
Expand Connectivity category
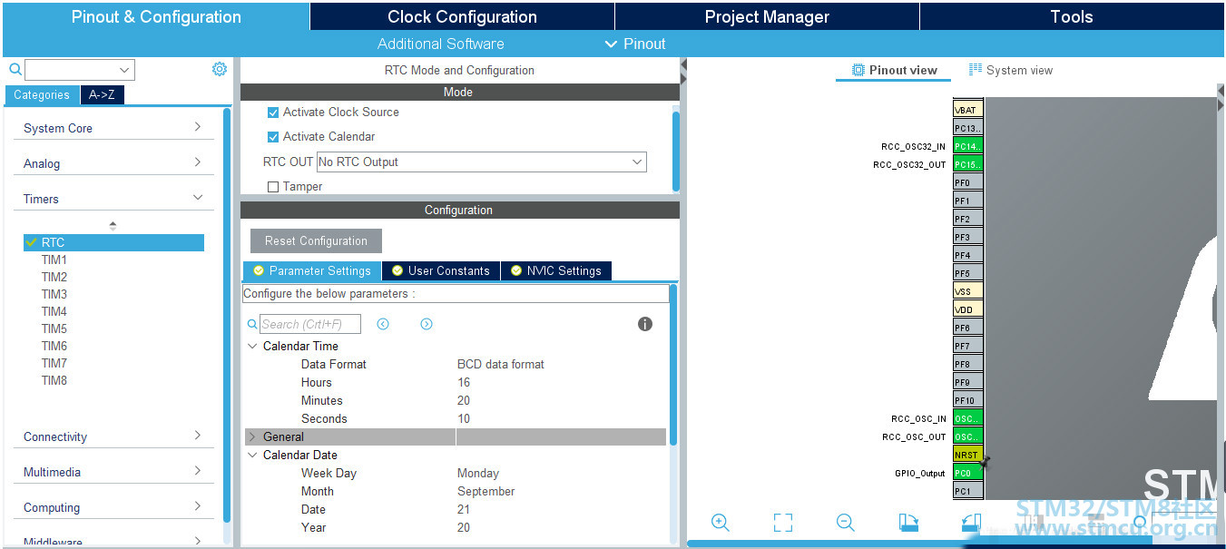[113, 436]
